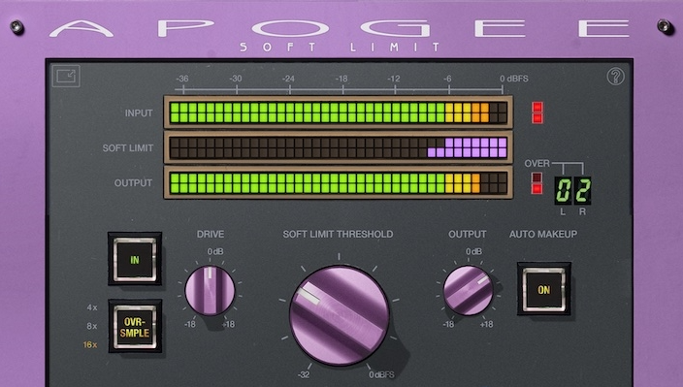Click the Apogee logo text
683x387 pixels.
(340, 28)
